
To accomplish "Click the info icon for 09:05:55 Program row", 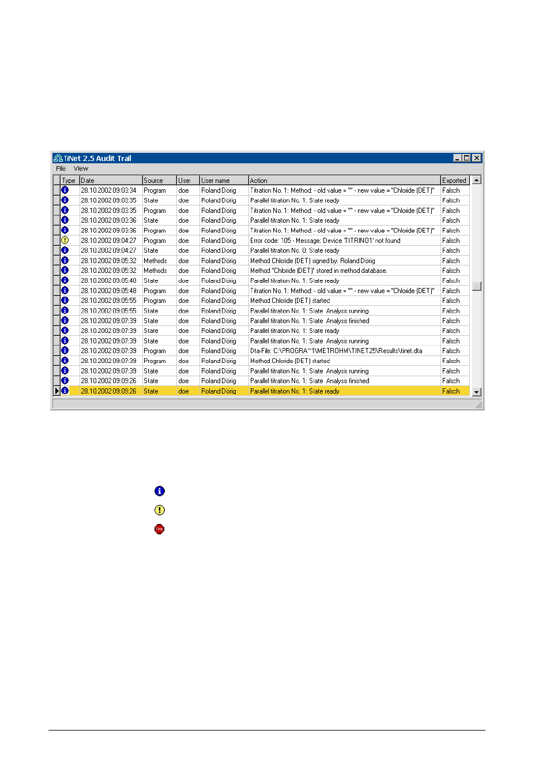I will [x=65, y=300].
